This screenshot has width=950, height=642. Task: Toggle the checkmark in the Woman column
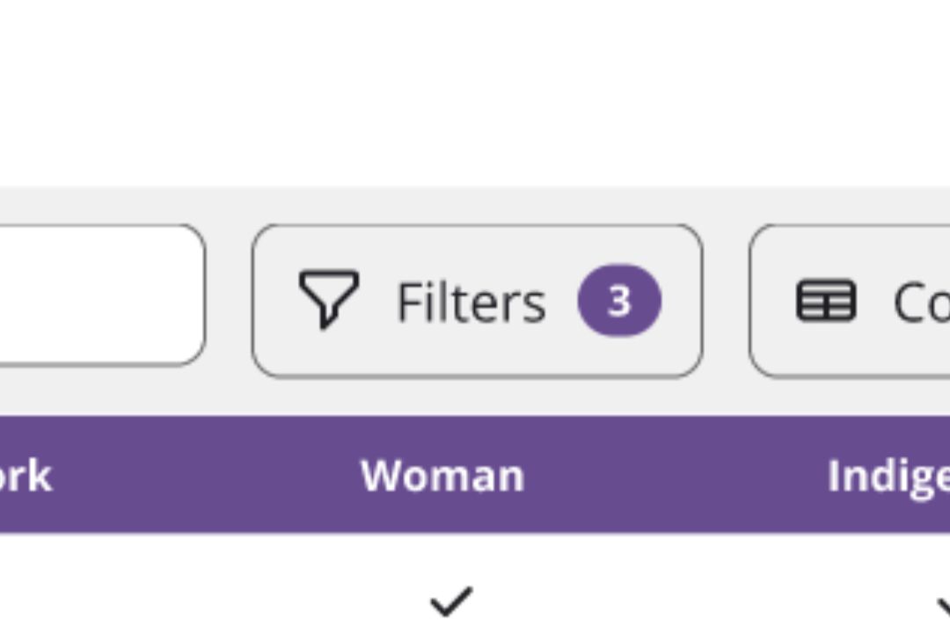click(x=450, y=602)
